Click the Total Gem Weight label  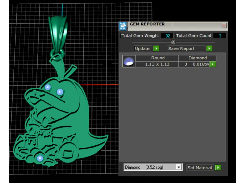coord(140,36)
